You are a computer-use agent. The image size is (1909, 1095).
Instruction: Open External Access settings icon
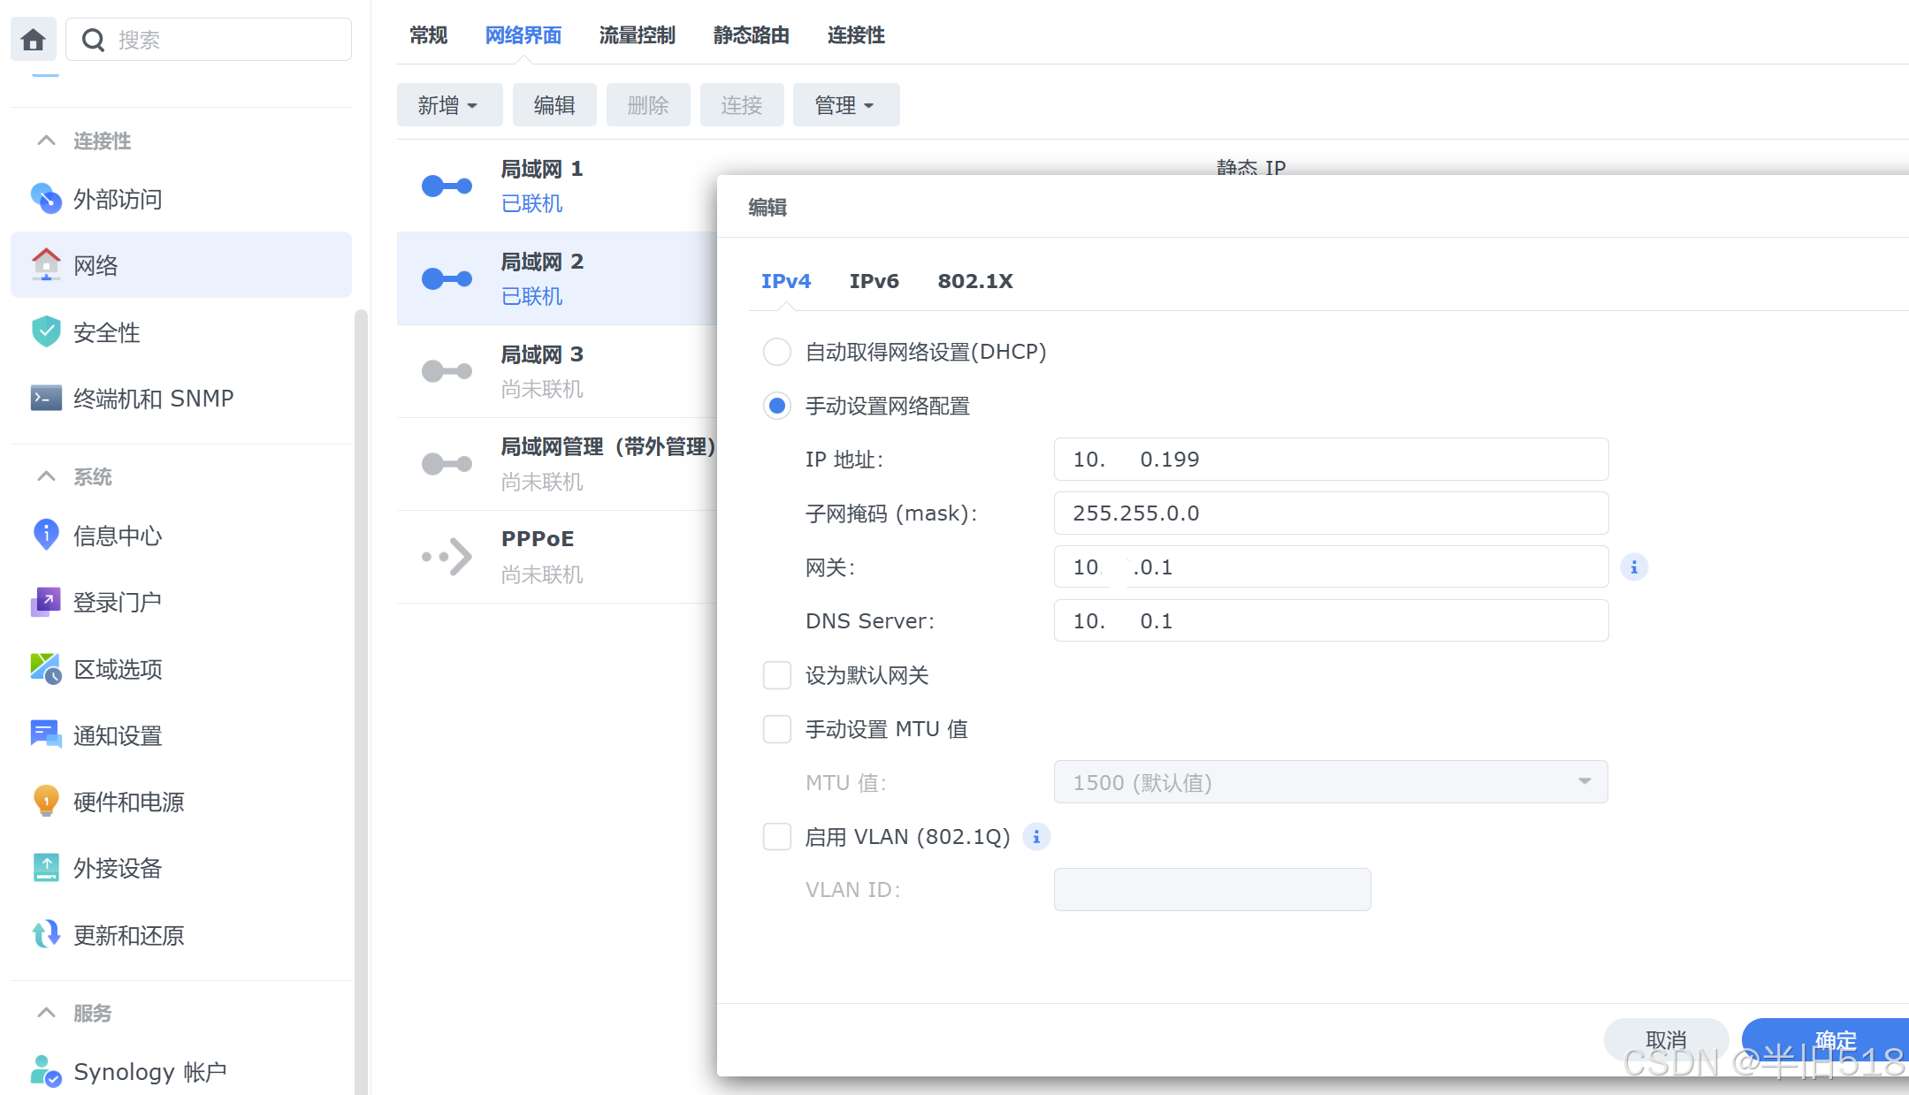pos(46,199)
